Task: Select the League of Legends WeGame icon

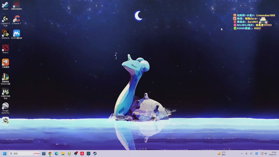Action: (5, 79)
